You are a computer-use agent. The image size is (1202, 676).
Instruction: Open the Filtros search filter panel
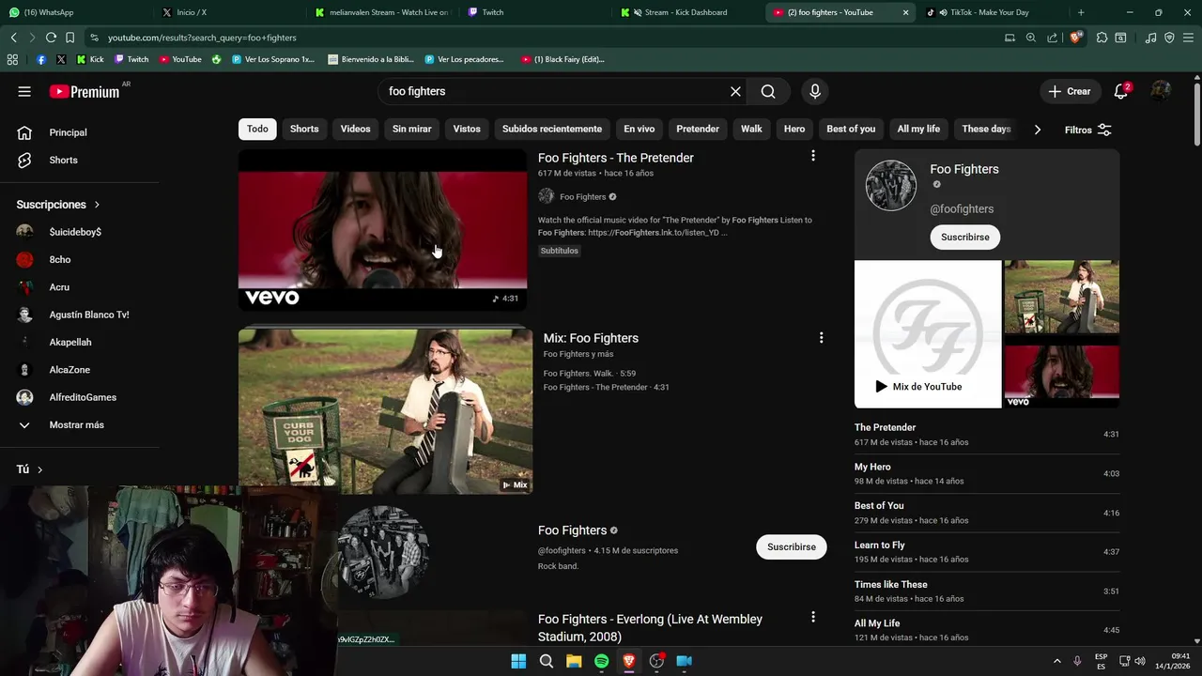[x=1088, y=130]
